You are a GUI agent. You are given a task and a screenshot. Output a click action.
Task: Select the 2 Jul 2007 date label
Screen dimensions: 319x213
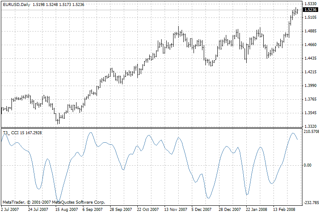(x=9, y=209)
